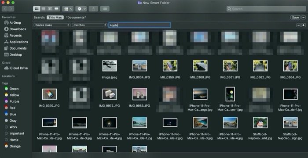
Task: Select the IMG_0361.JPG file
Action: point(230,66)
